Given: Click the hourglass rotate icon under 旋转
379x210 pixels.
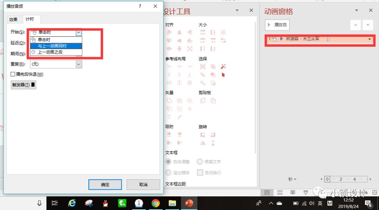Looking at the screenshot, I should tap(213, 143).
